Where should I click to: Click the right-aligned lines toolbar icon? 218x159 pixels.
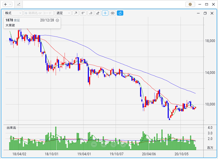[x=91, y=13]
